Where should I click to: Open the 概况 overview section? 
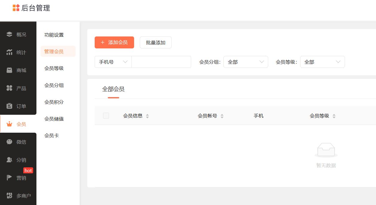click(18, 34)
